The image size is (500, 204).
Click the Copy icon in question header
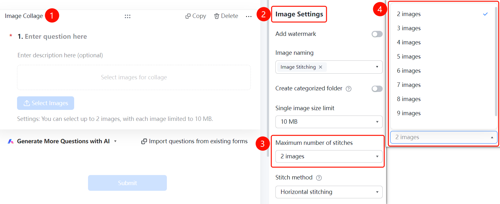click(x=188, y=16)
